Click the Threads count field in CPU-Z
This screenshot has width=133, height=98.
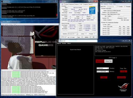(95, 34)
